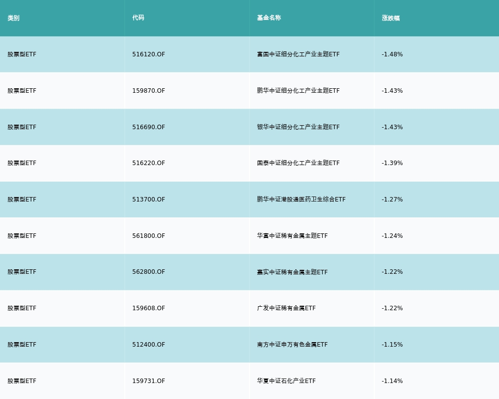Screen dimensions: 499x399
Task: Click the 代码 column header
Action: coord(138,18)
